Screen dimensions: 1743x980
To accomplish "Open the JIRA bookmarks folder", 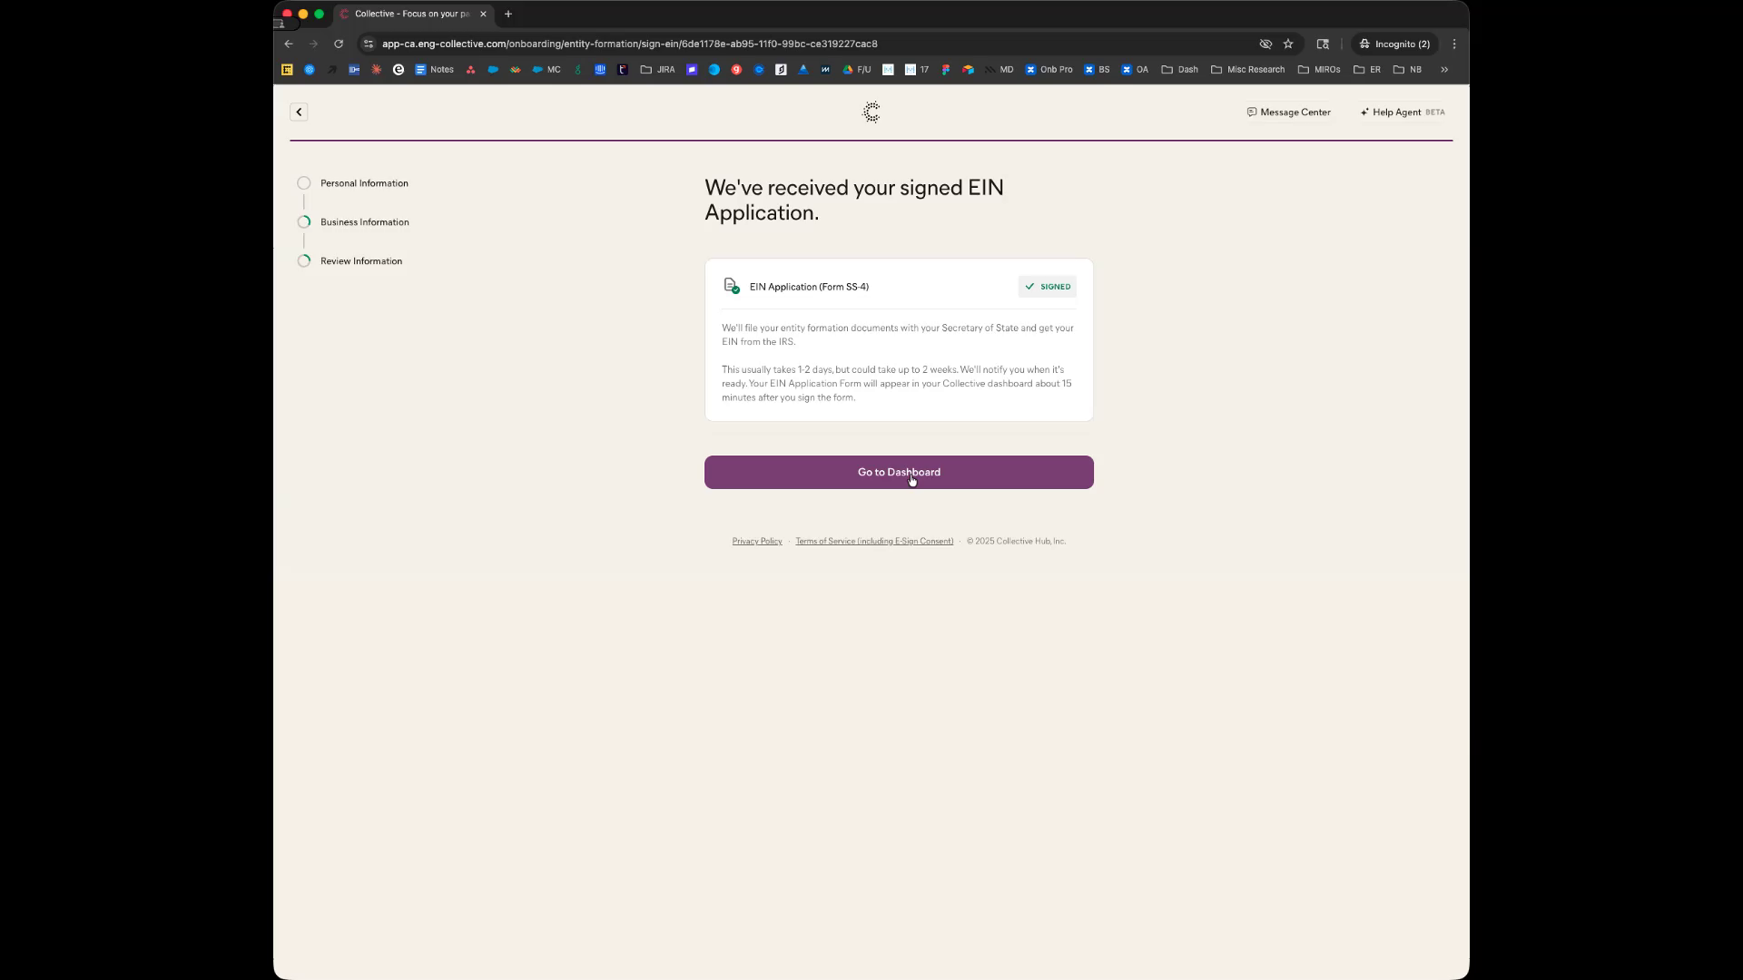I will click(657, 69).
